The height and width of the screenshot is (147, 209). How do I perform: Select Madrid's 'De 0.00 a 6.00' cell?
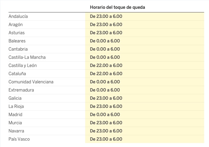[x=105, y=115]
